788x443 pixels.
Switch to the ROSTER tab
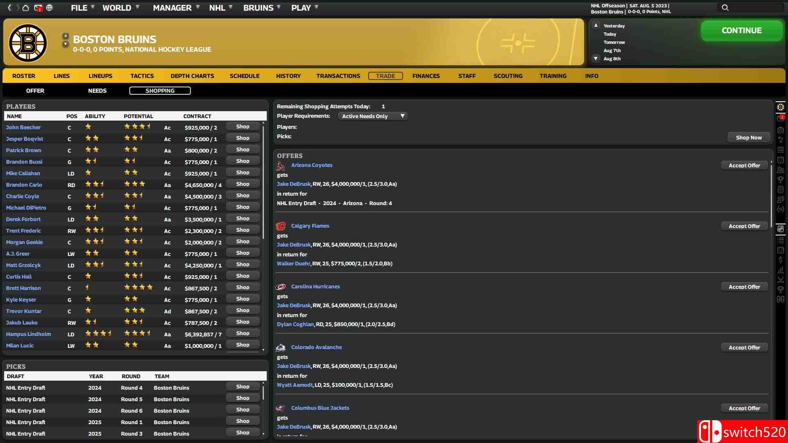coord(23,76)
